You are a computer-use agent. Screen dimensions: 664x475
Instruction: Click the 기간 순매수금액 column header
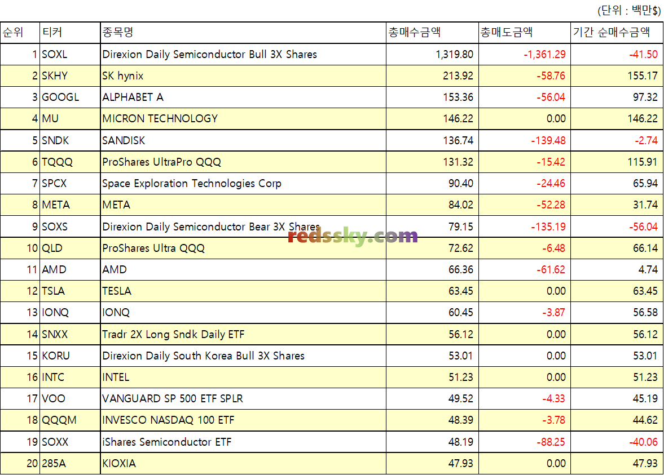pyautogui.click(x=617, y=33)
